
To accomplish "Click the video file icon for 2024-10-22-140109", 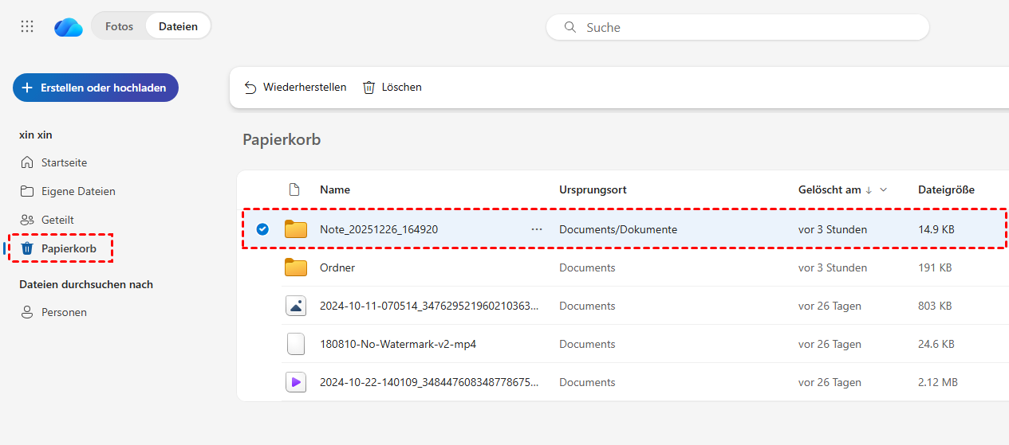I will click(x=296, y=382).
